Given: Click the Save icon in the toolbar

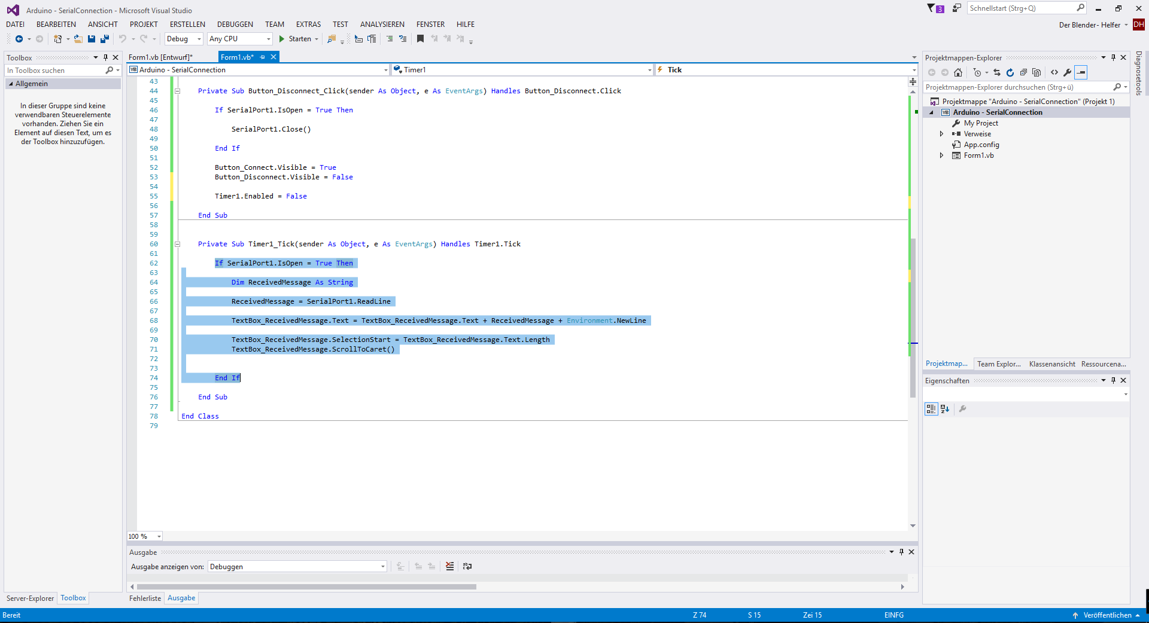Looking at the screenshot, I should 91,38.
